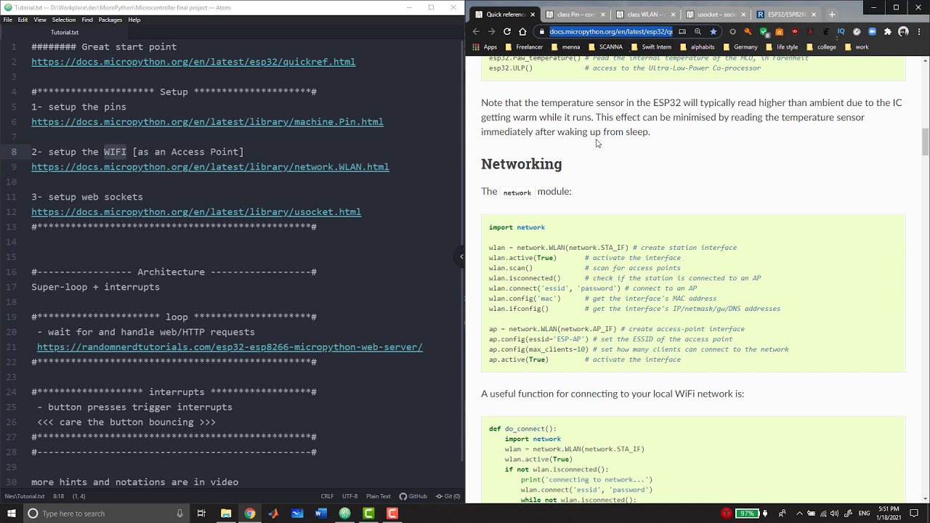Open Task View on the taskbar
This screenshot has width=930, height=523.
pyautogui.click(x=201, y=514)
